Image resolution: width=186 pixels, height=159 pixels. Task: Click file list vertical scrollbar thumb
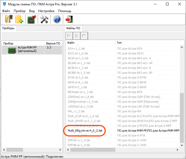182,118
